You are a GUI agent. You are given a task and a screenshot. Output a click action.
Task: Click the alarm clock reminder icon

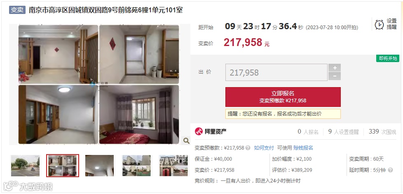tap(379, 25)
